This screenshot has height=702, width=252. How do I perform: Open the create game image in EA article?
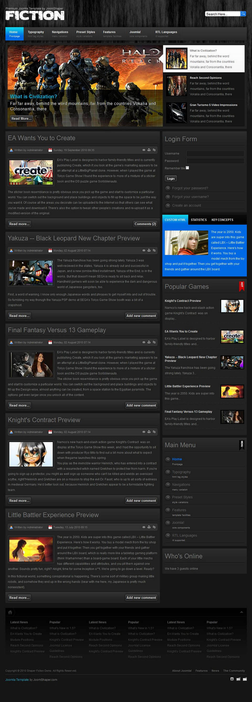coord(31,173)
